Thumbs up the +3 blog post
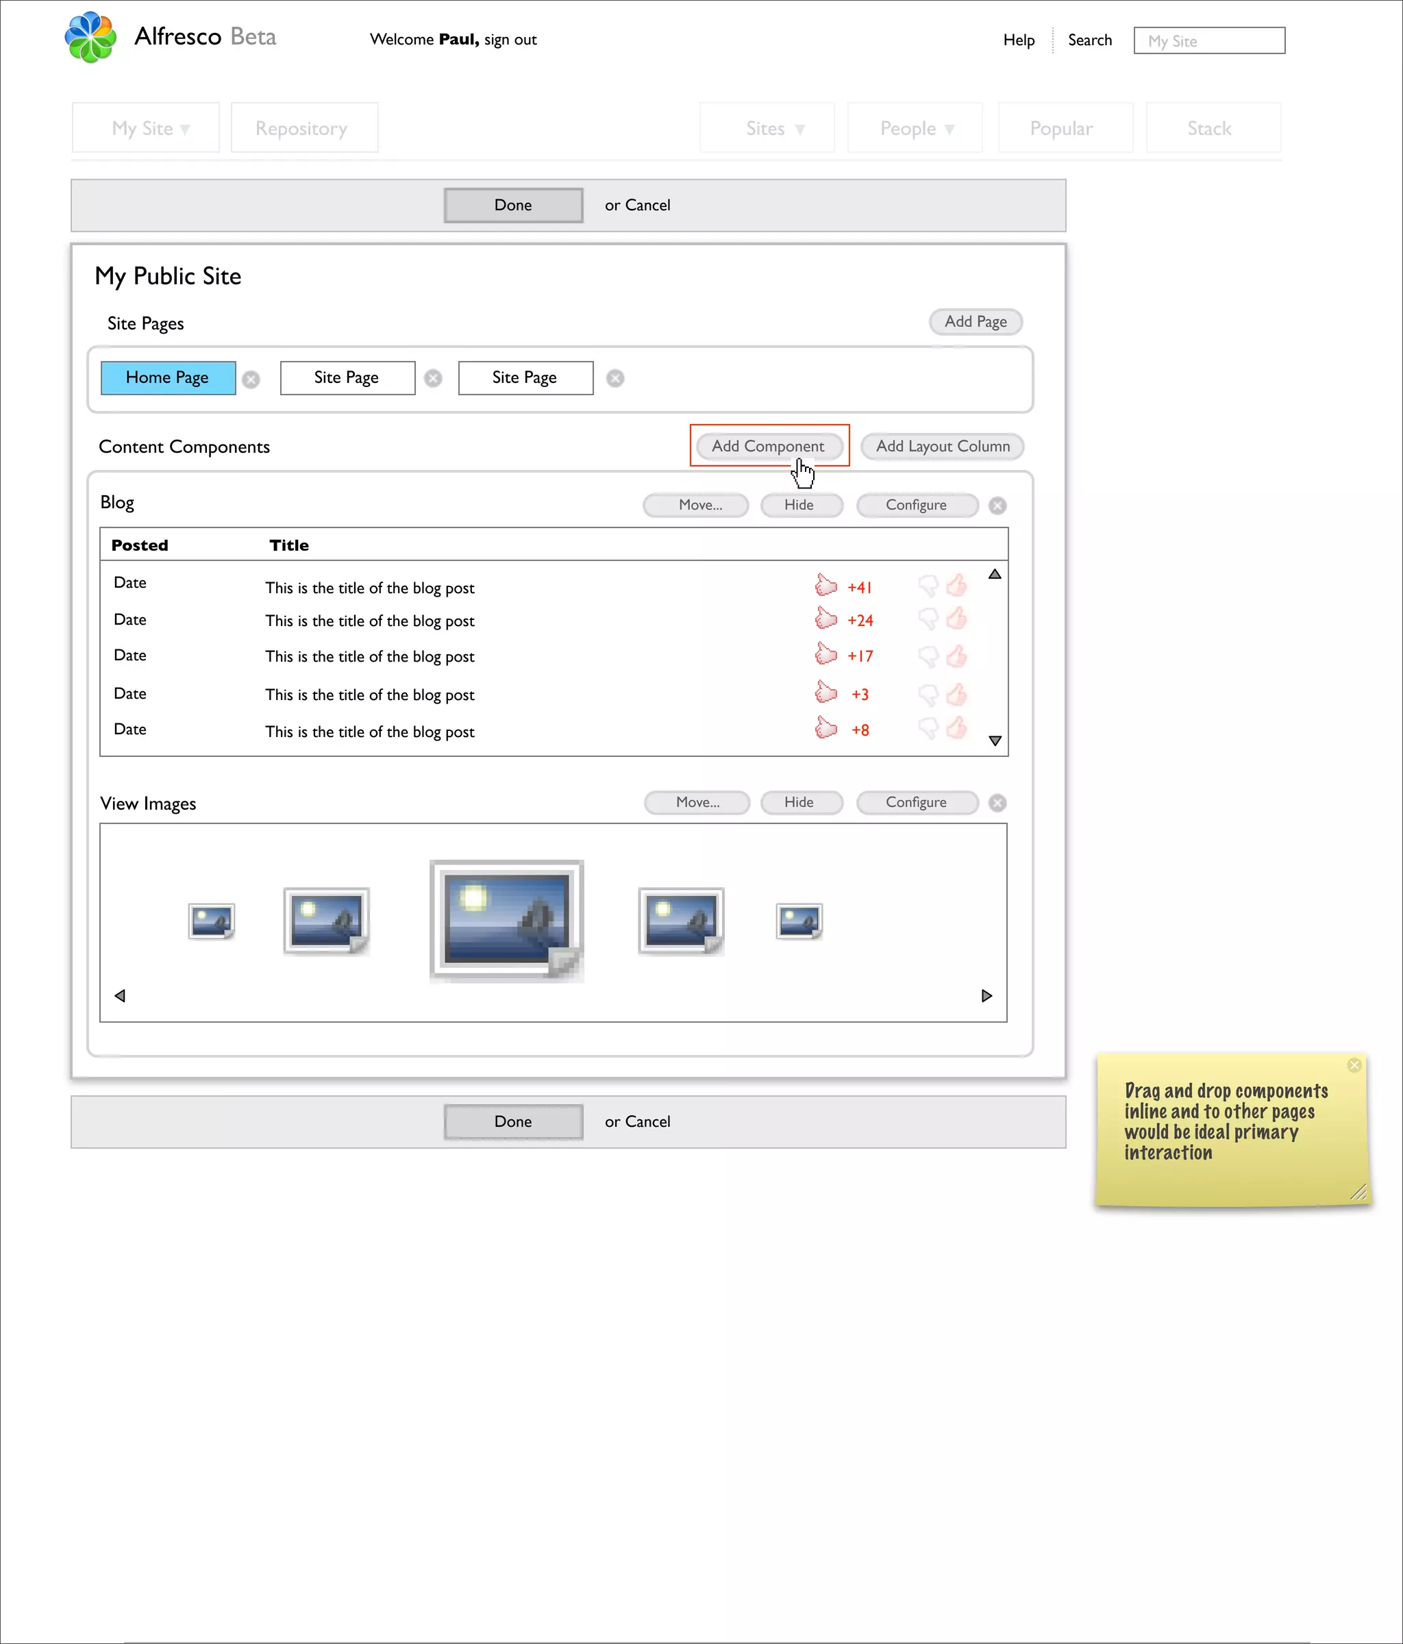This screenshot has width=1403, height=1644. [x=957, y=695]
